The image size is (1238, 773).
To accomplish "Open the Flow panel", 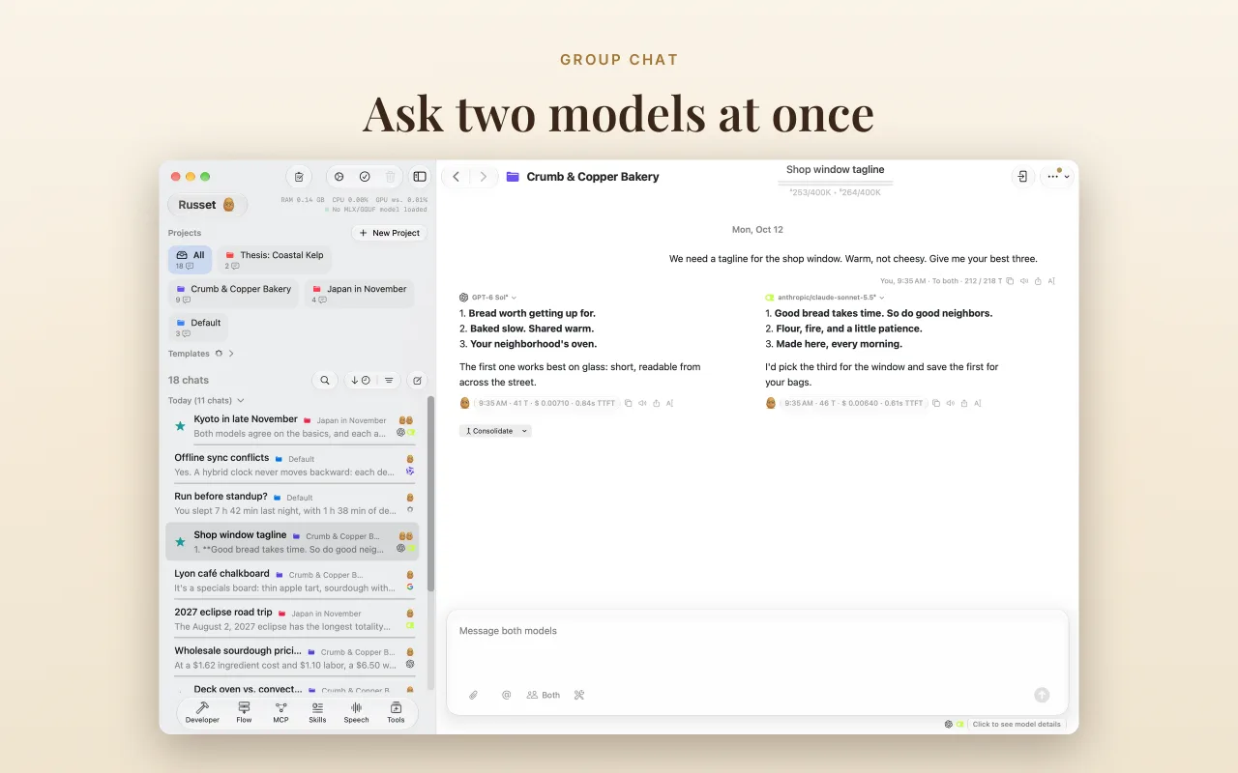I will [244, 713].
